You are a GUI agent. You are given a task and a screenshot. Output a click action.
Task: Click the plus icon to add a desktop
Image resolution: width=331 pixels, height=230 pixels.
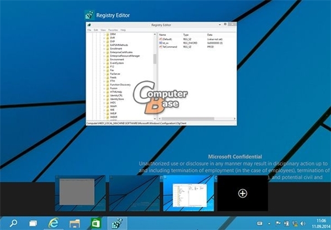coord(243,193)
